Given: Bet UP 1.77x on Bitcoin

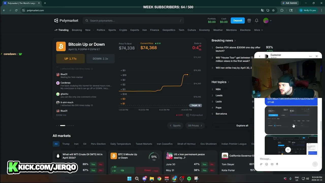Looking at the screenshot, I should 70,59.
